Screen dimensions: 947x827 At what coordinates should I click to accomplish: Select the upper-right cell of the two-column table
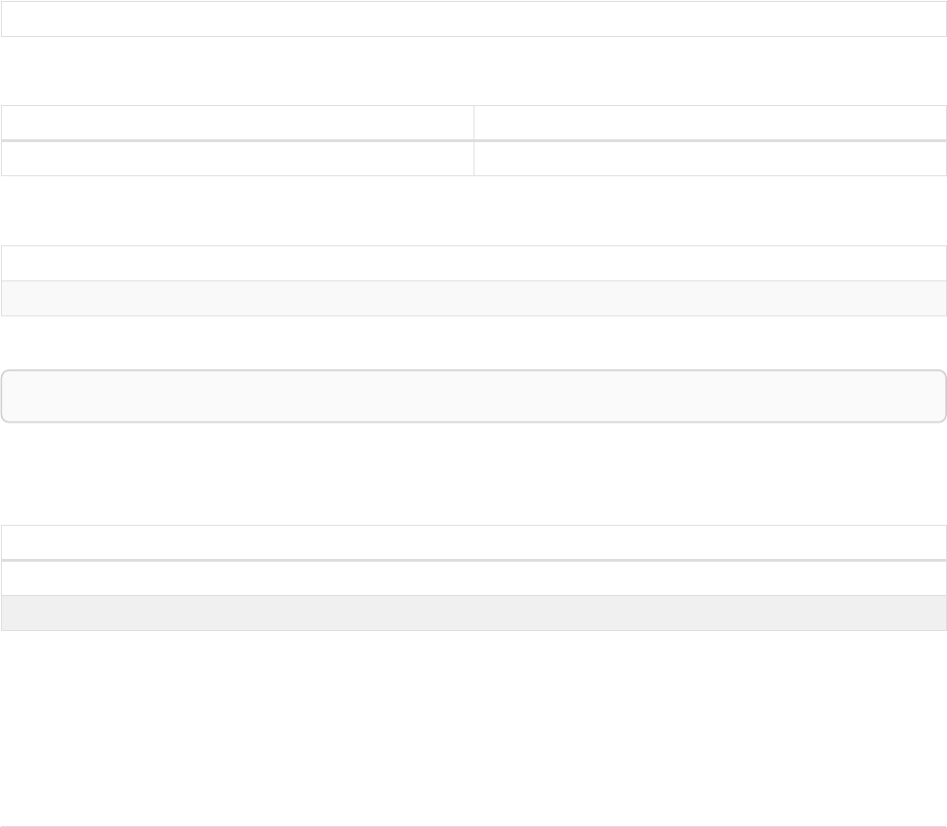[710, 123]
